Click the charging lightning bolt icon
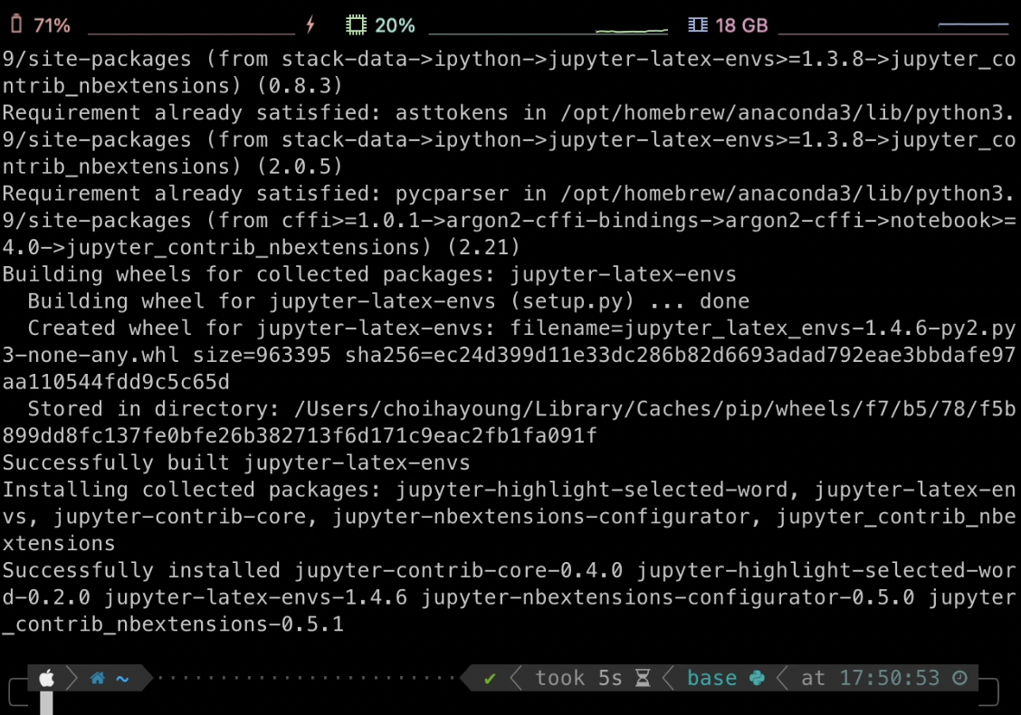Viewport: 1021px width, 715px height. (310, 24)
